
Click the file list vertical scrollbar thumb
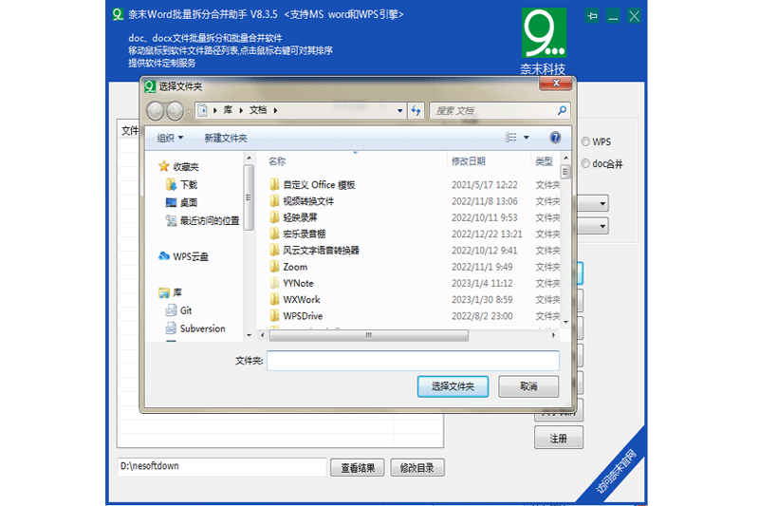(x=565, y=172)
